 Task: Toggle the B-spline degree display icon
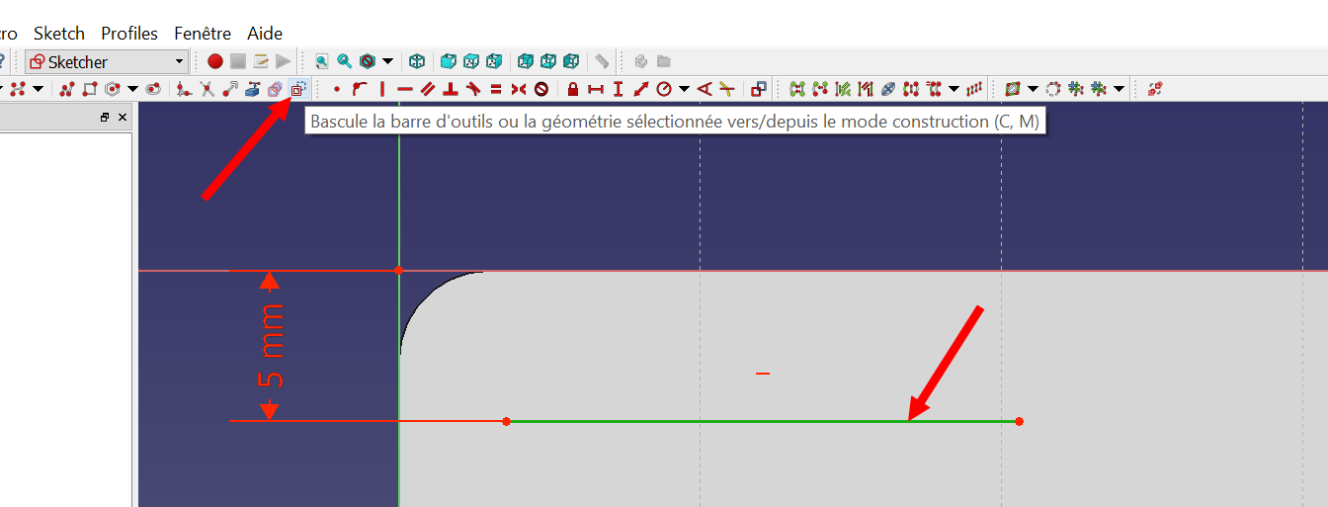pyautogui.click(x=1012, y=89)
